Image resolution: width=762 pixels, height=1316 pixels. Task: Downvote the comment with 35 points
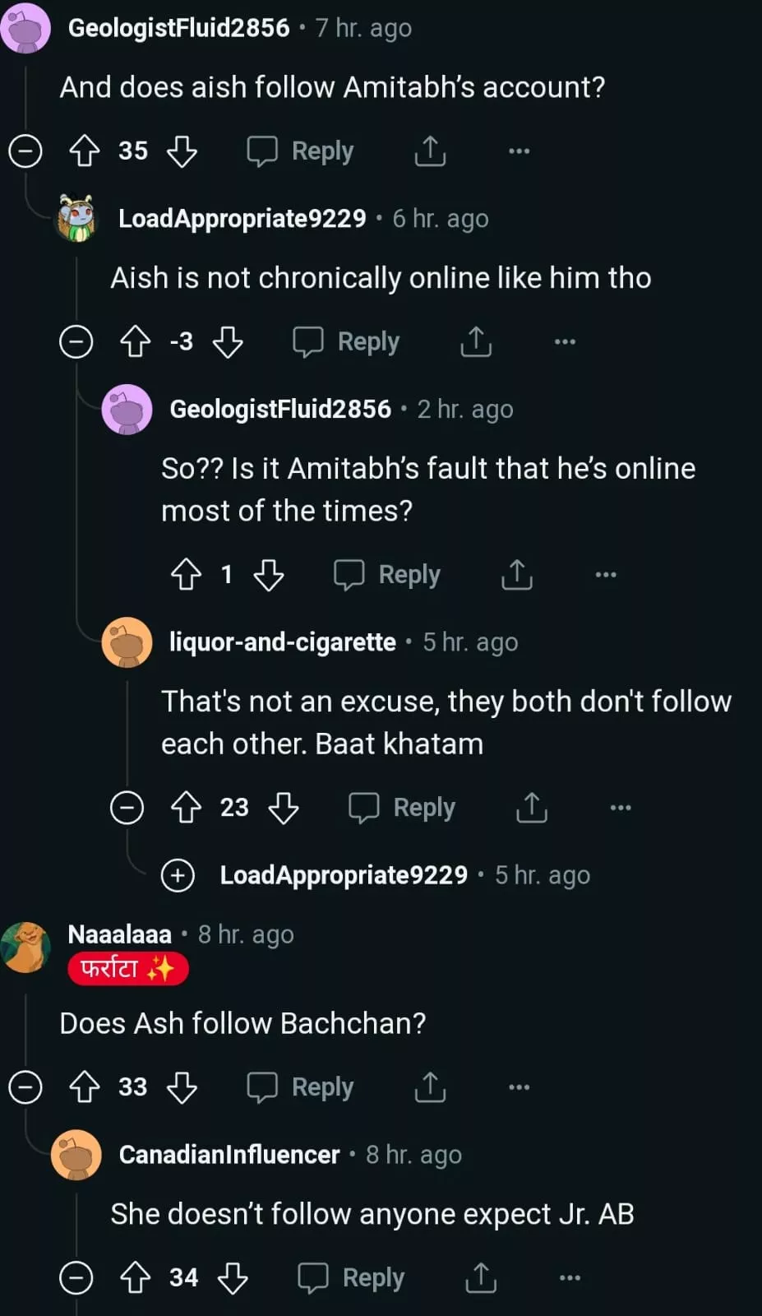pyautogui.click(x=182, y=151)
